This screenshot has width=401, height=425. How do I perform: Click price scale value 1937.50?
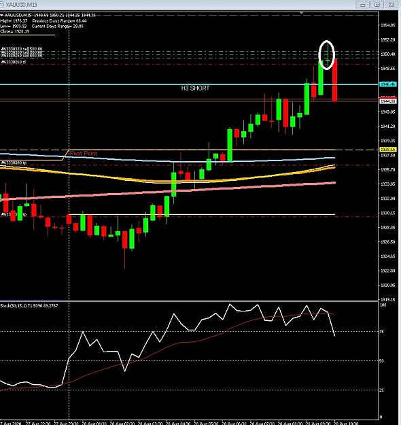tap(387, 155)
